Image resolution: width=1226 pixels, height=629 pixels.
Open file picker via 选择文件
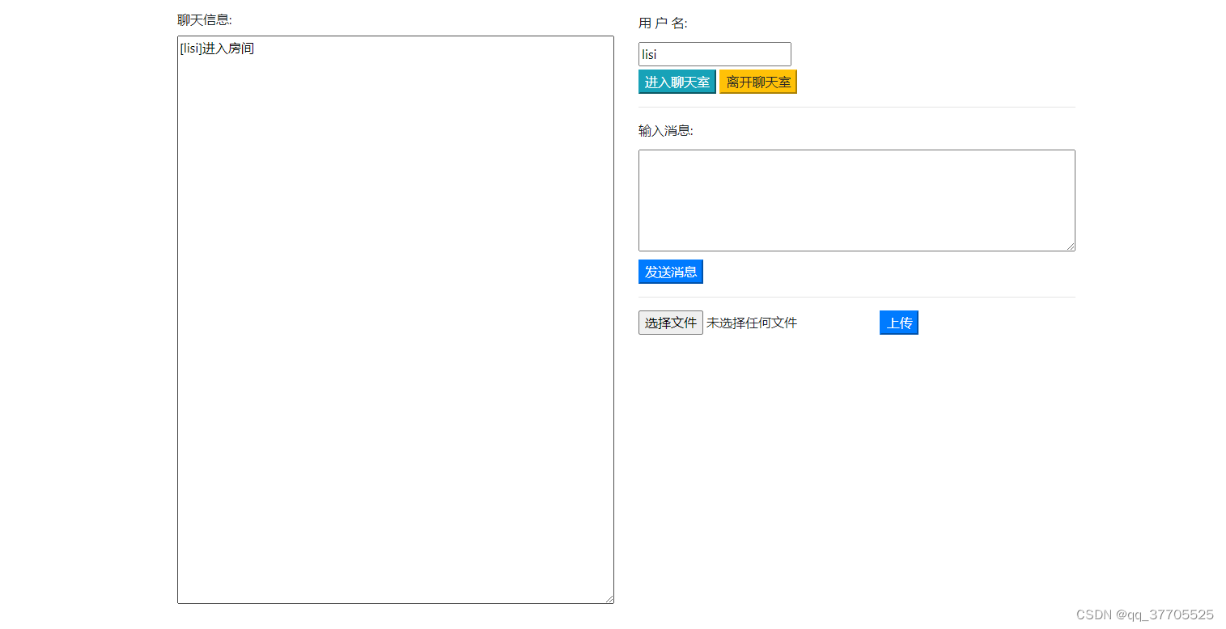[x=671, y=323]
